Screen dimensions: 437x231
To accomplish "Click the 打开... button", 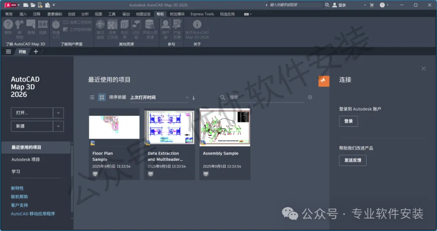I will pyautogui.click(x=32, y=113).
